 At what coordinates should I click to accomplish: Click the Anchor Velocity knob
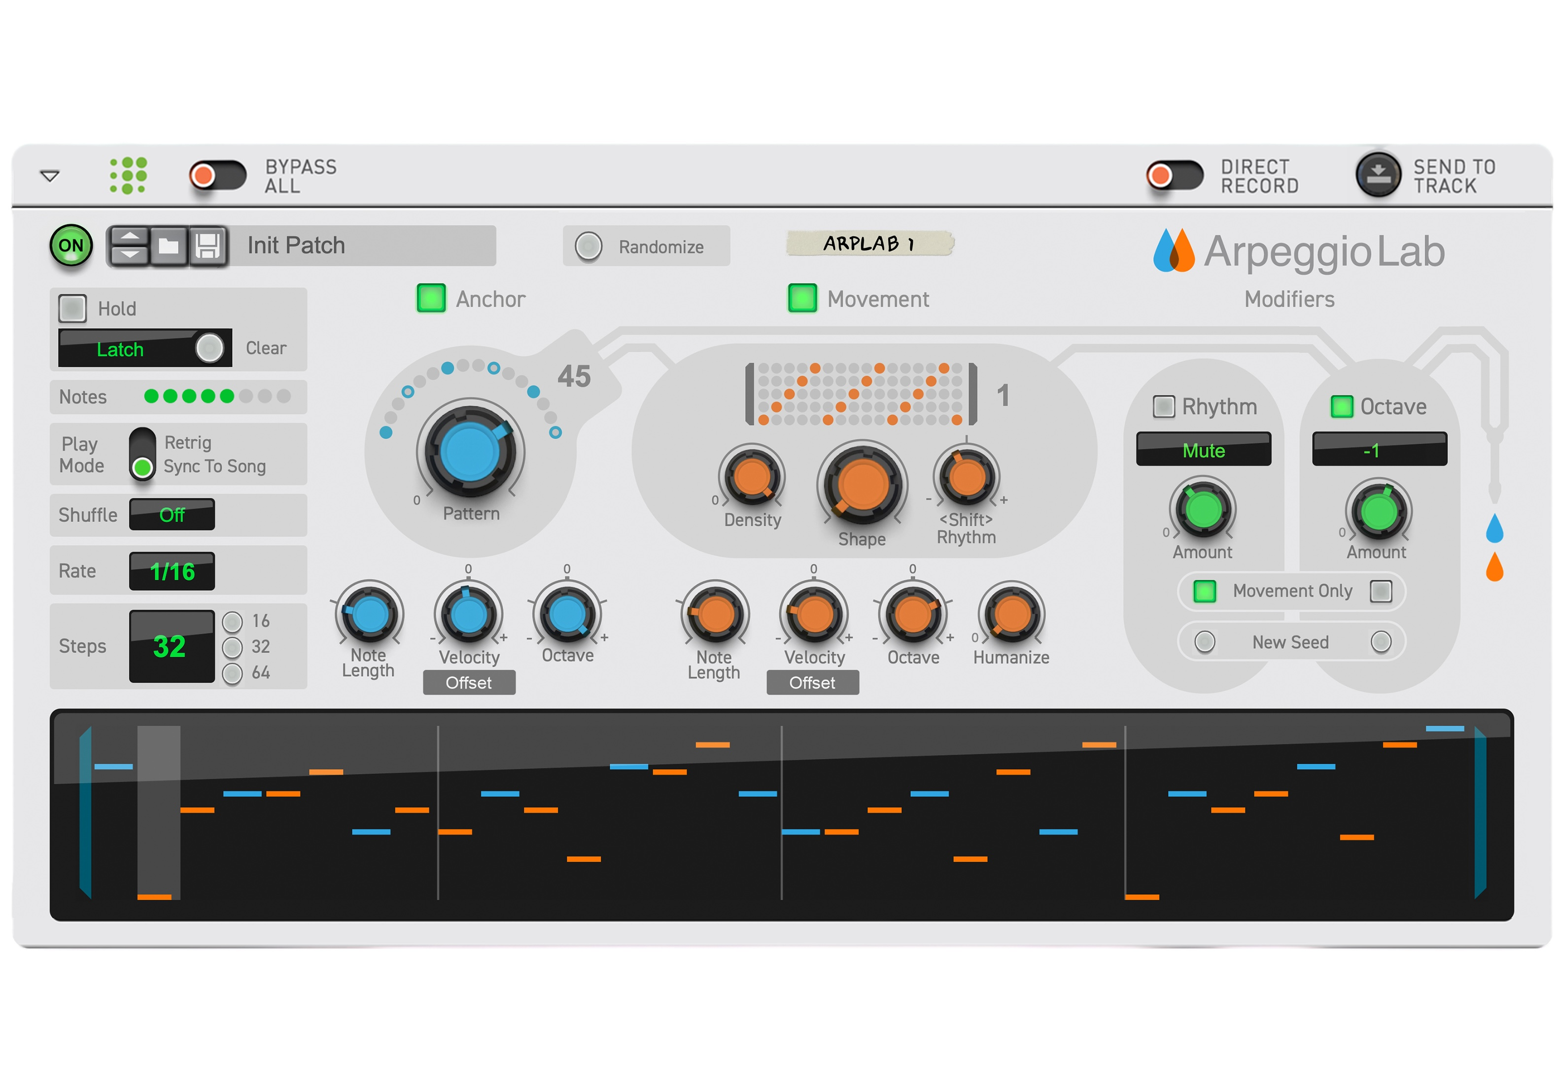coord(469,615)
